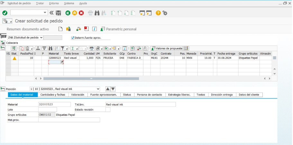Click the binoculars Find icon
Image resolution: width=293 pixels, height=145 pixels.
(97, 13)
